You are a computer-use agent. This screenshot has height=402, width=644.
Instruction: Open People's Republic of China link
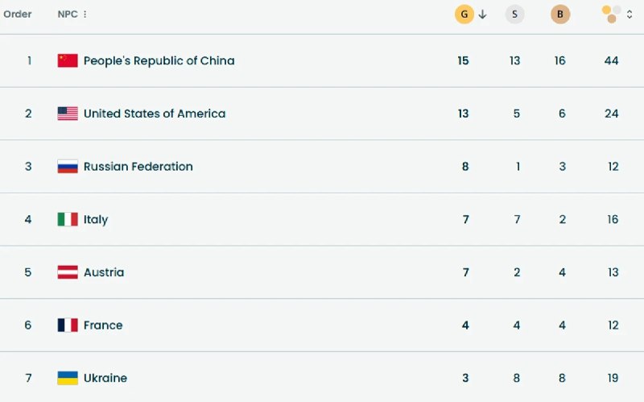pos(159,60)
